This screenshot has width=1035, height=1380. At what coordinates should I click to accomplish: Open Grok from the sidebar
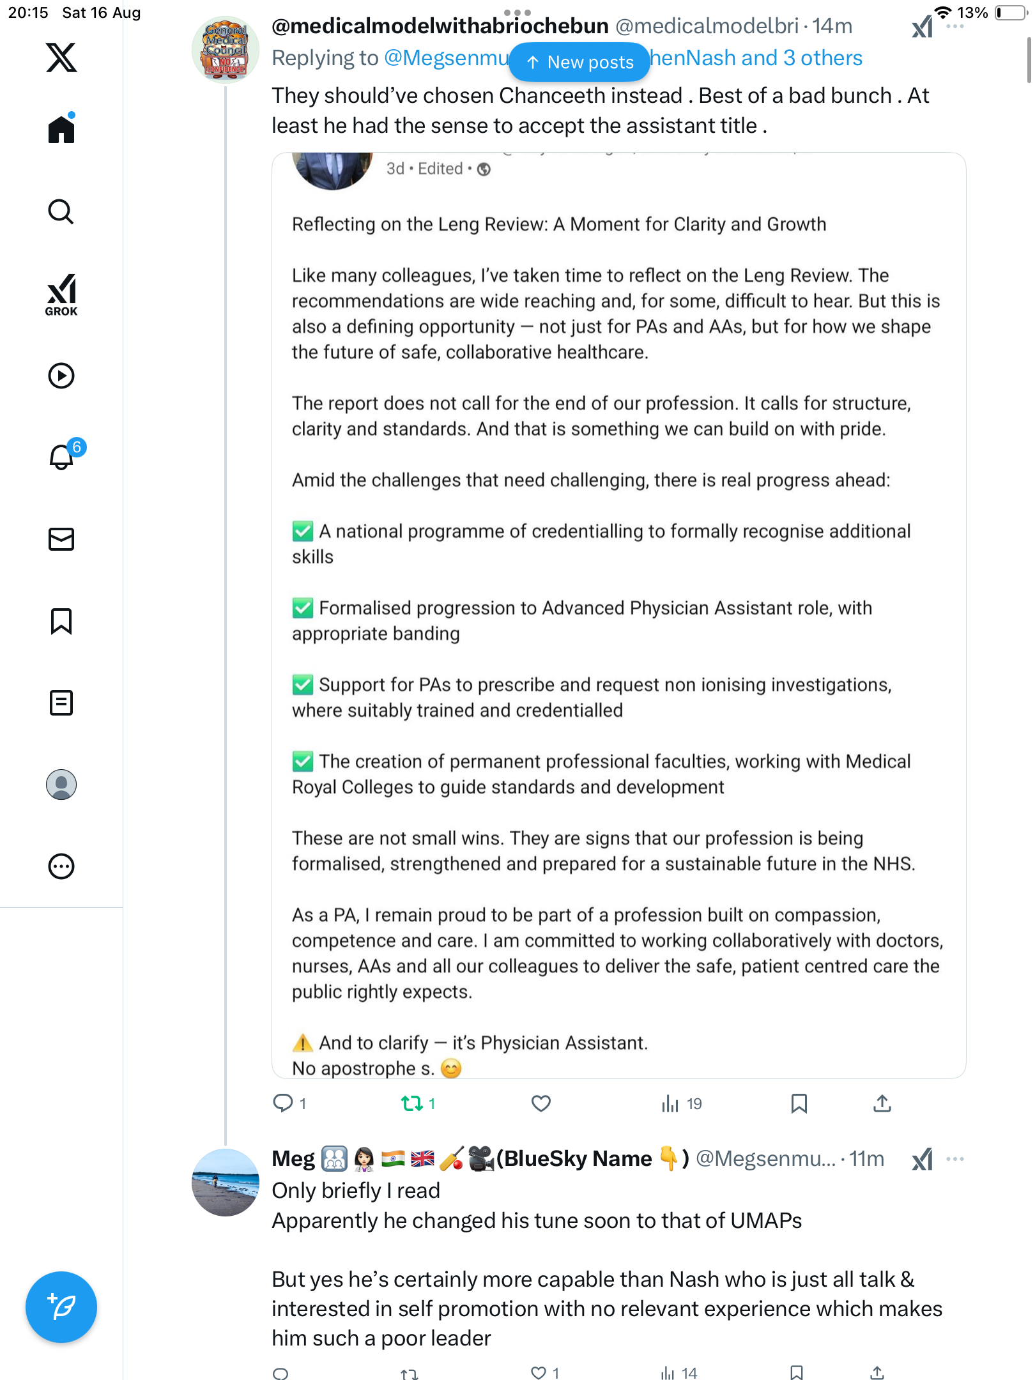61,295
